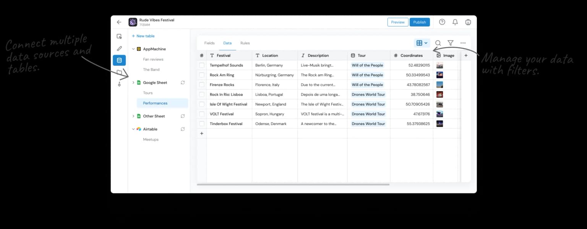Open the table view type dropdown
Viewport: 587px width, 229px height.
coord(422,43)
